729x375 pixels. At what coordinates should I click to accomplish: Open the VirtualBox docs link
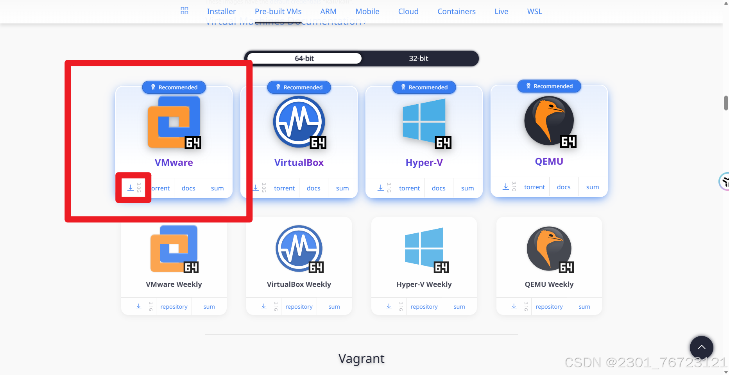(x=313, y=188)
